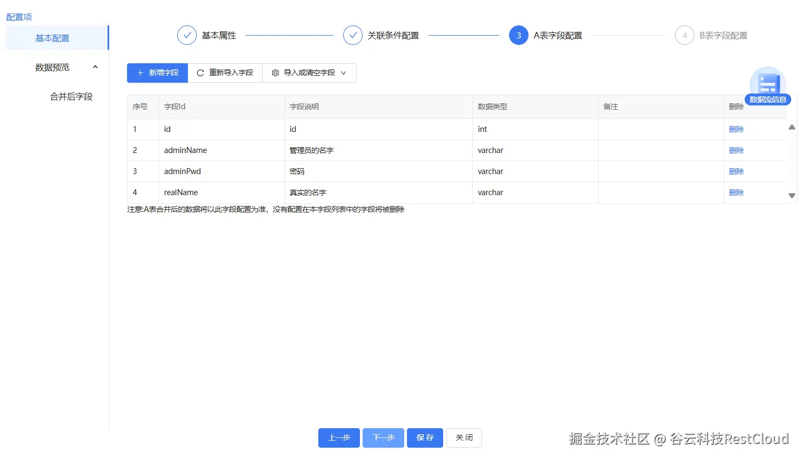802x459 pixels.
Task: Click the step 3 circle for A表字段配置
Action: 519,35
